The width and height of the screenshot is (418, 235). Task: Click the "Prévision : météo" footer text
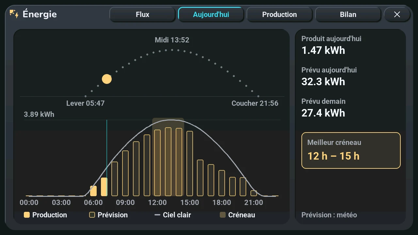pyautogui.click(x=329, y=215)
